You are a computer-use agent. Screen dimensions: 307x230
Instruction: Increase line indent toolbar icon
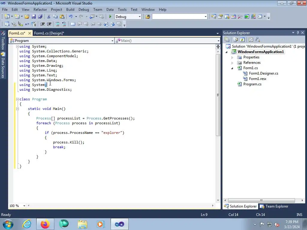tap(49, 24)
